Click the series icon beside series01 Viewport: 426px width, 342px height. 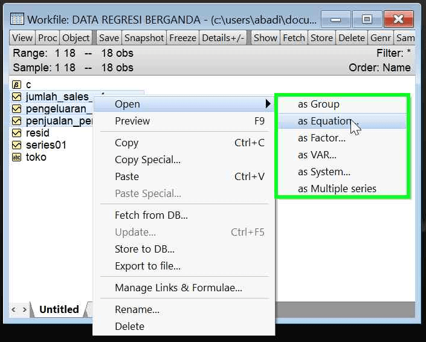(x=16, y=145)
